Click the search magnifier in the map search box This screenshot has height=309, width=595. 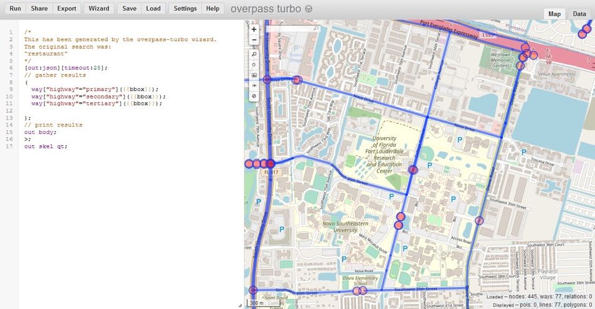tap(316, 29)
